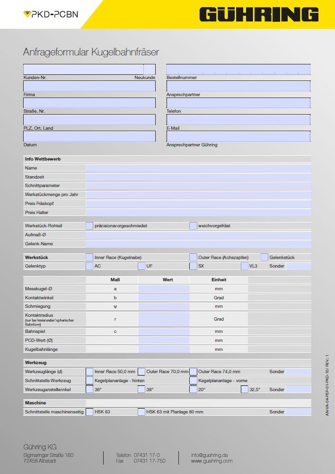Tick the Neukunde checkbox
The width and height of the screenshot is (335, 474).
point(150,70)
